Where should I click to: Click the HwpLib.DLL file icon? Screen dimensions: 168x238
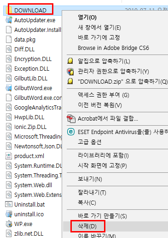click(9, 117)
